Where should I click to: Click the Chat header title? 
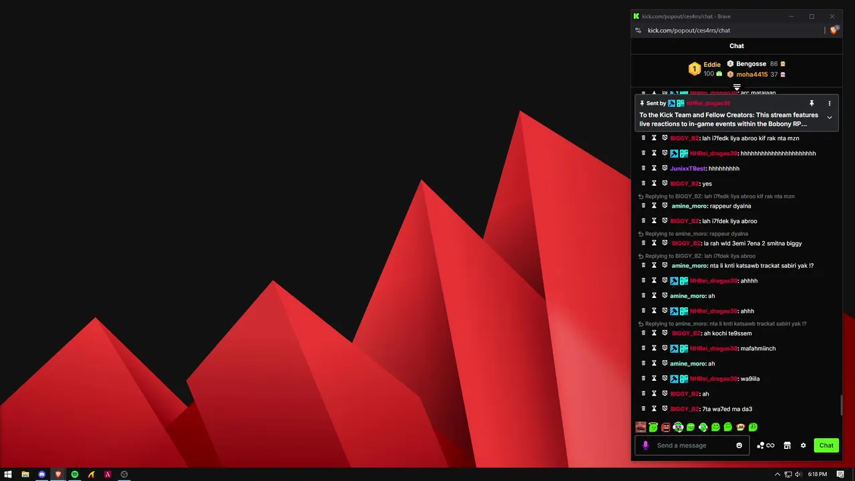(x=736, y=46)
